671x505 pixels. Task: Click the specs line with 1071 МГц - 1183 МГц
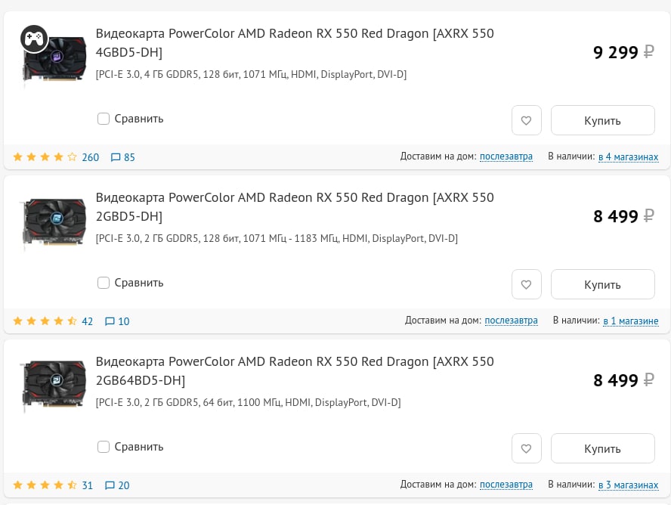point(277,238)
